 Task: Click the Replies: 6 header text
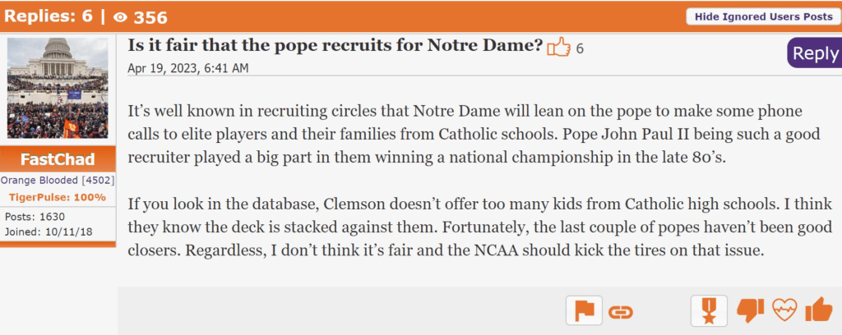coord(48,16)
